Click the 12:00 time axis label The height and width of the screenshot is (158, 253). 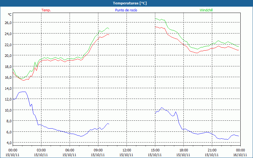point(127,150)
